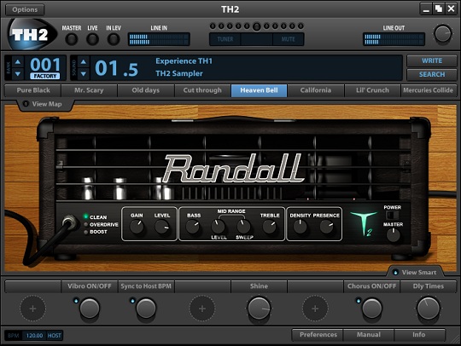Click the SEARCH button
461x346 pixels.
[x=432, y=74]
